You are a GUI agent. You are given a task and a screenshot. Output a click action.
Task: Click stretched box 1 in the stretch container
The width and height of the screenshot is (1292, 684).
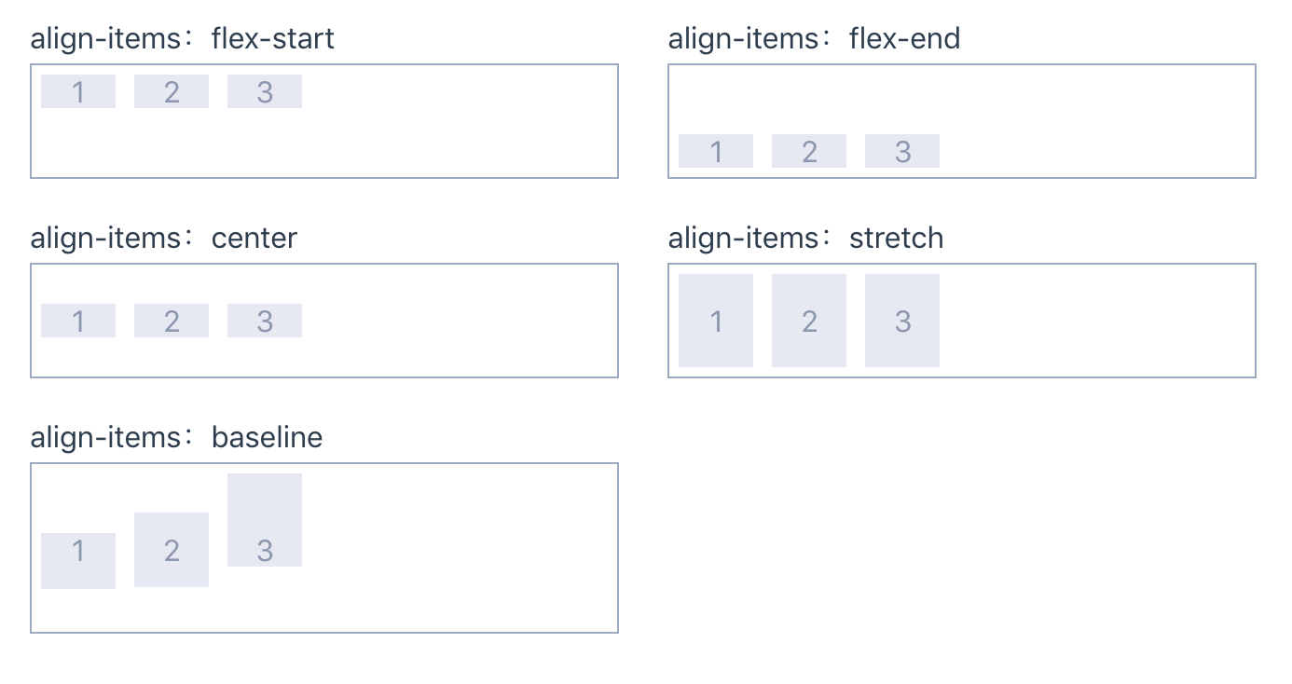pos(716,321)
